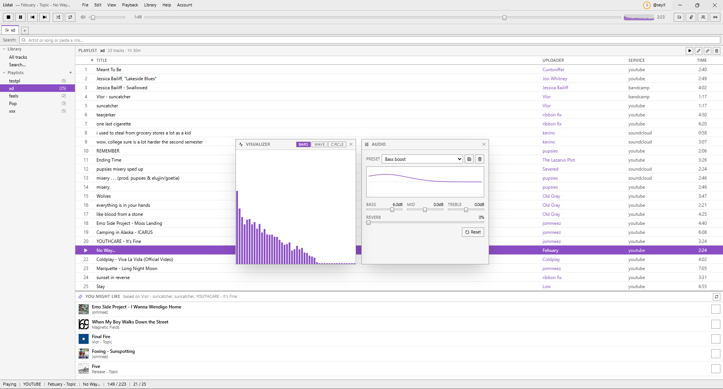The width and height of the screenshot is (723, 389).
Task: Pause the current track
Action: pos(20,17)
